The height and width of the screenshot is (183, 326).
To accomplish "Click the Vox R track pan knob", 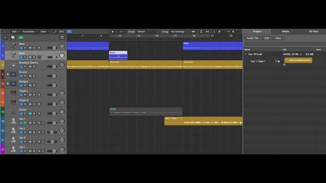I will pos(62,140).
